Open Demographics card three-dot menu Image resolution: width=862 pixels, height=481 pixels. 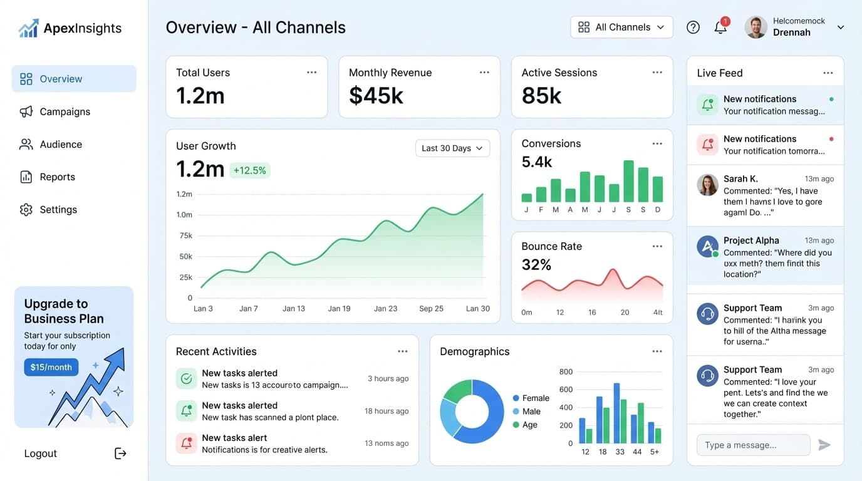657,351
